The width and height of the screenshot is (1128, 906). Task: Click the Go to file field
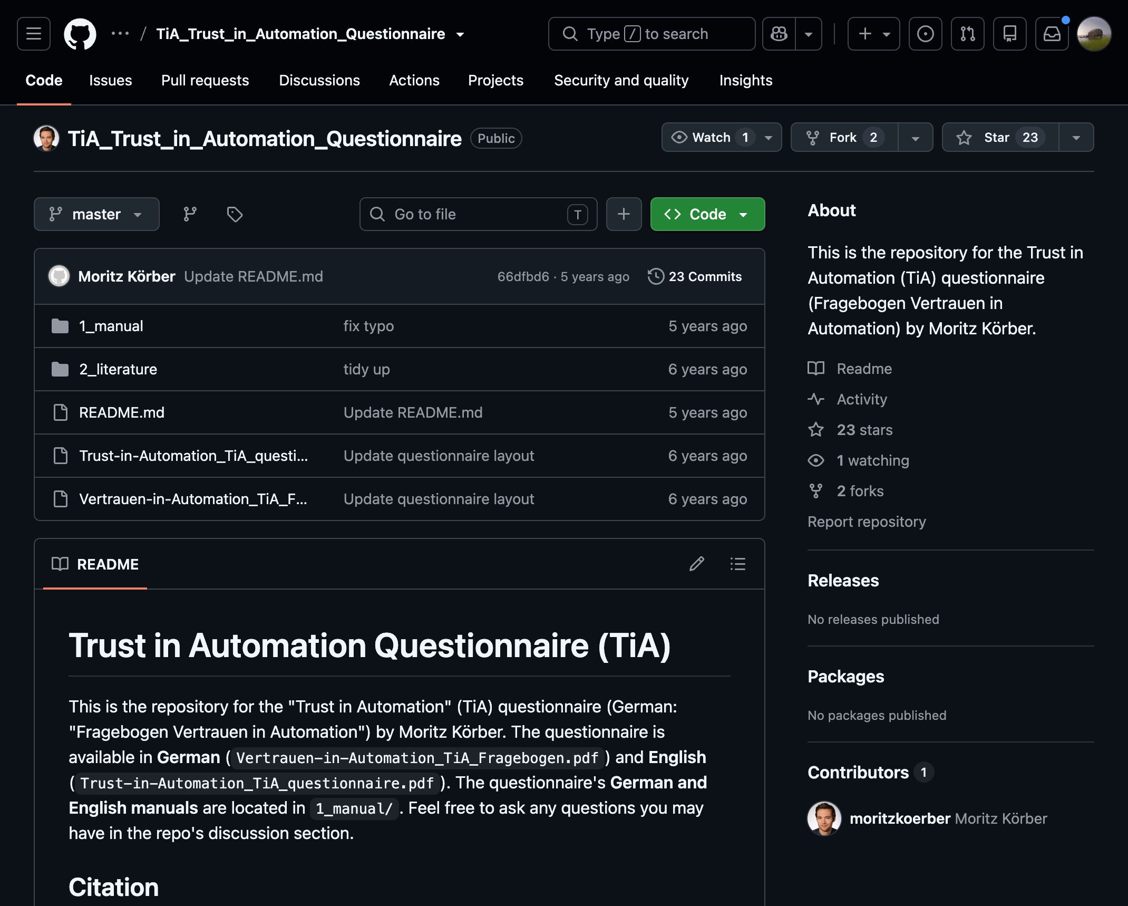click(x=478, y=214)
